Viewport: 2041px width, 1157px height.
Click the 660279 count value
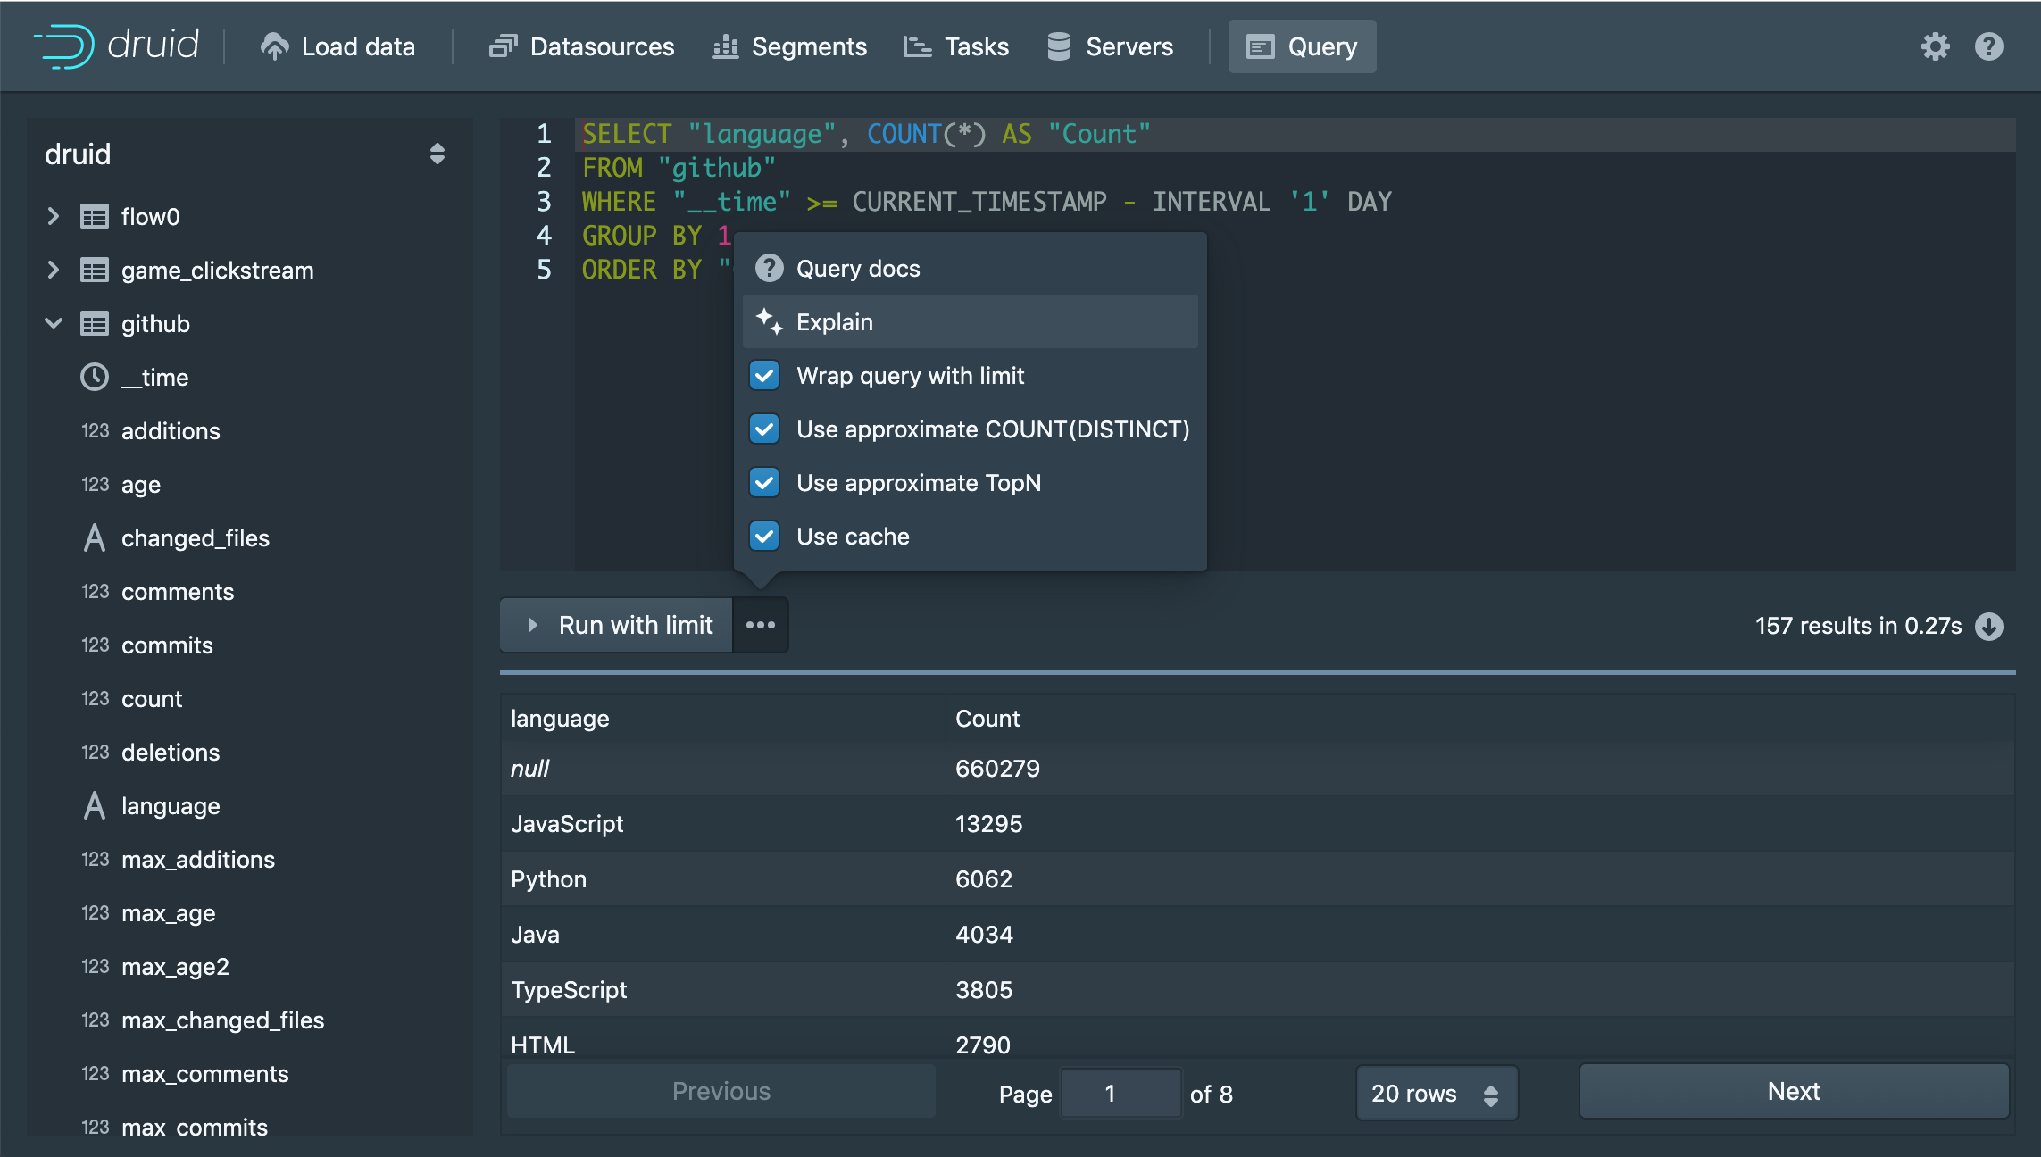(997, 768)
